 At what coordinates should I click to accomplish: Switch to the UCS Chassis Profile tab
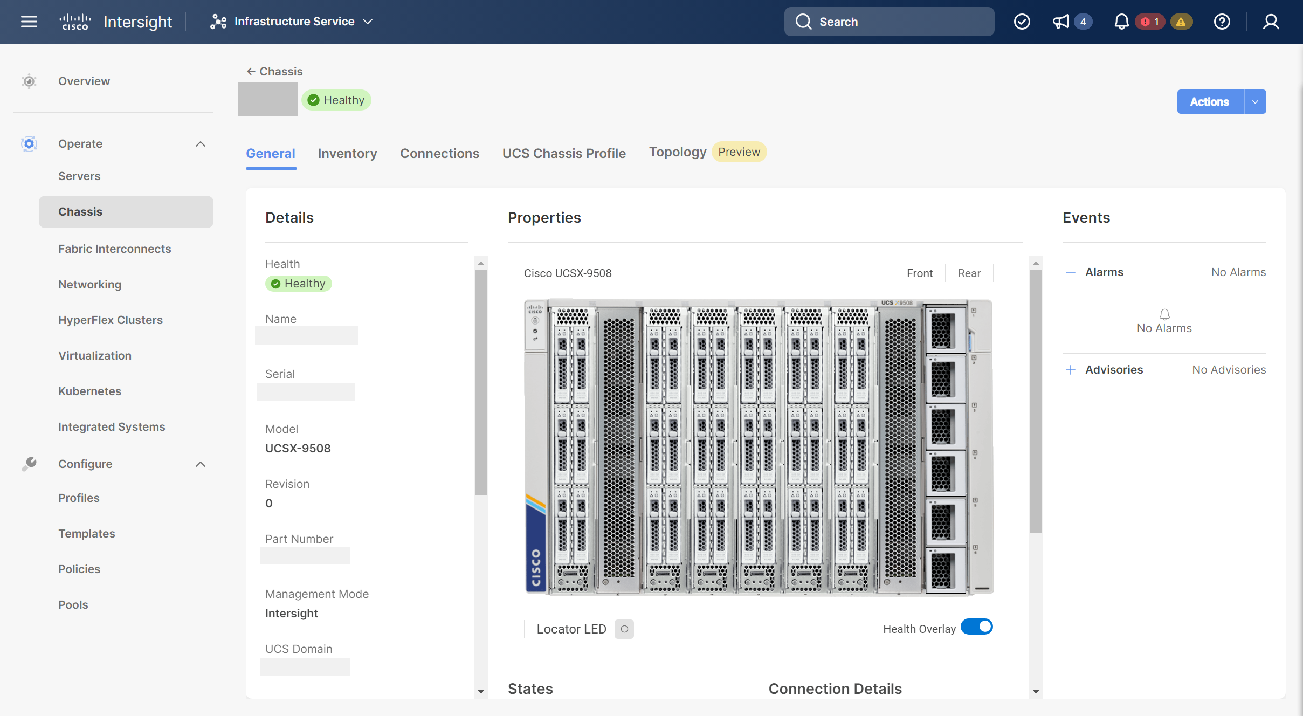click(x=564, y=154)
